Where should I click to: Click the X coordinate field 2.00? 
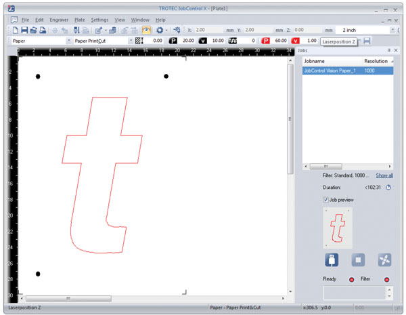click(x=208, y=30)
